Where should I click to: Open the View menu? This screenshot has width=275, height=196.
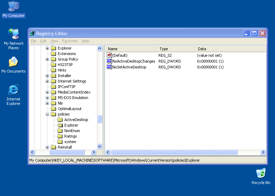tap(54, 41)
